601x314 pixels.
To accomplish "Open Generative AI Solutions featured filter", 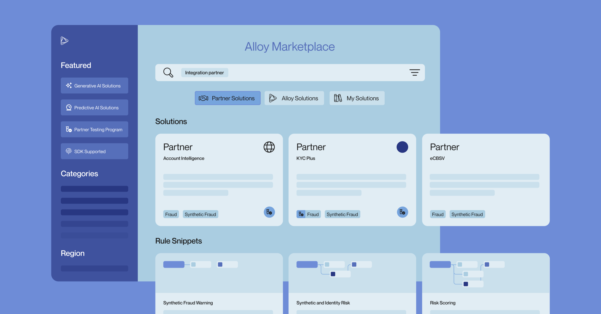I will coord(94,85).
